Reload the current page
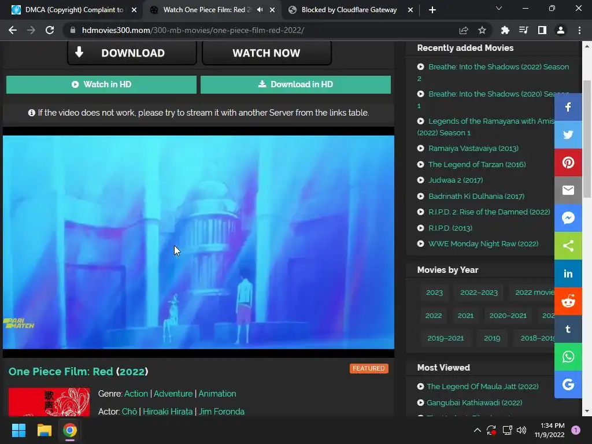This screenshot has height=444, width=592. [50, 30]
